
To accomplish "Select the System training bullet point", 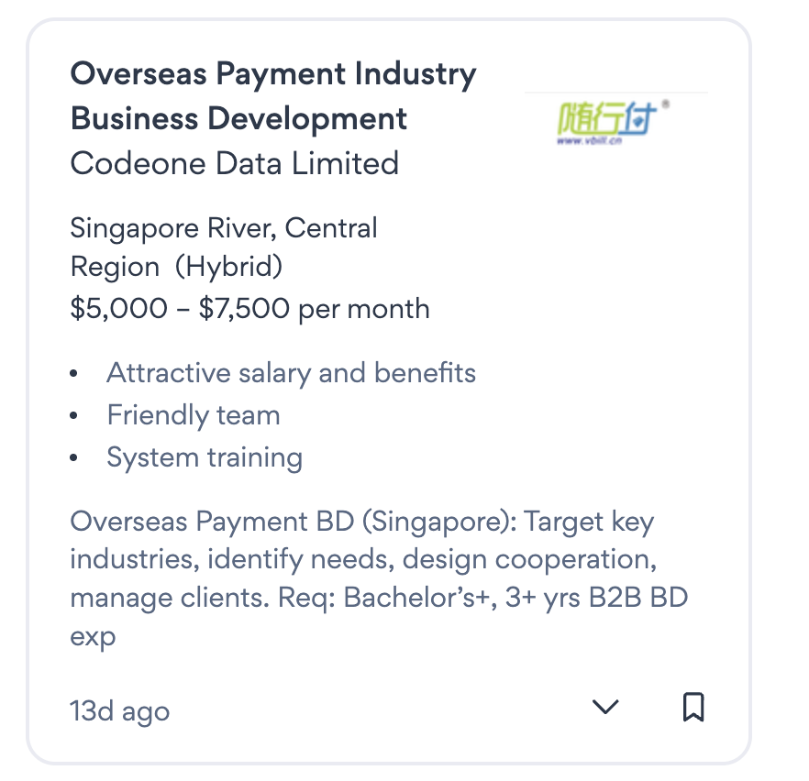I will [204, 456].
